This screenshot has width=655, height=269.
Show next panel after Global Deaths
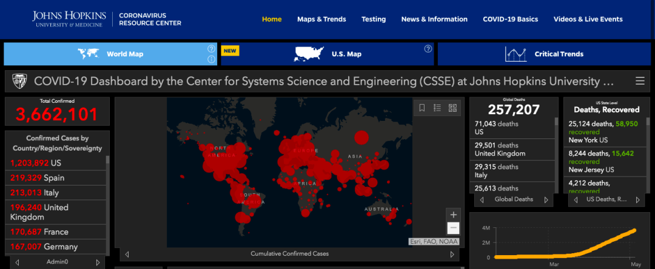(546, 200)
